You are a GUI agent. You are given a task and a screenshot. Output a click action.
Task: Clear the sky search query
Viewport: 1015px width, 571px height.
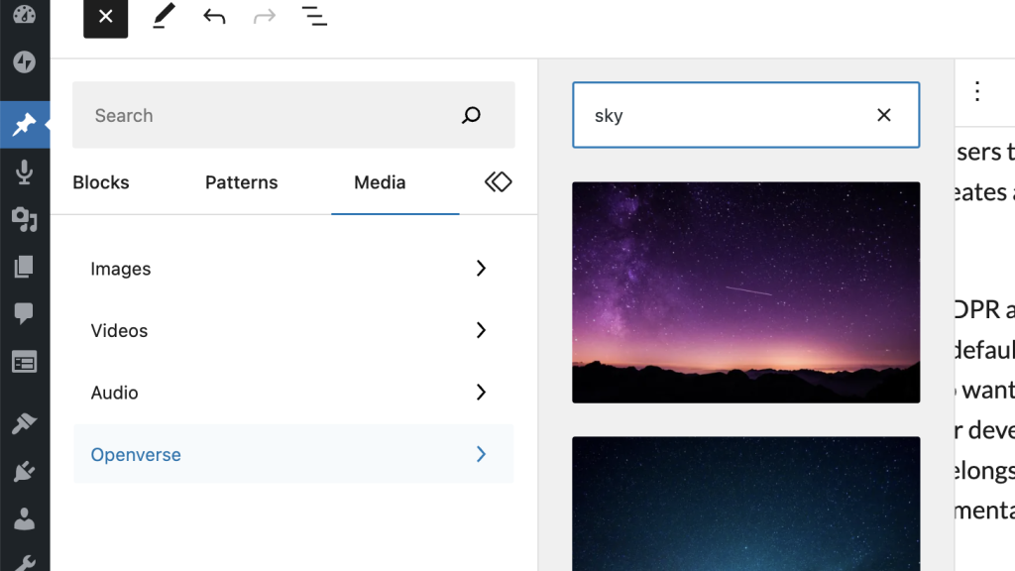pos(883,115)
